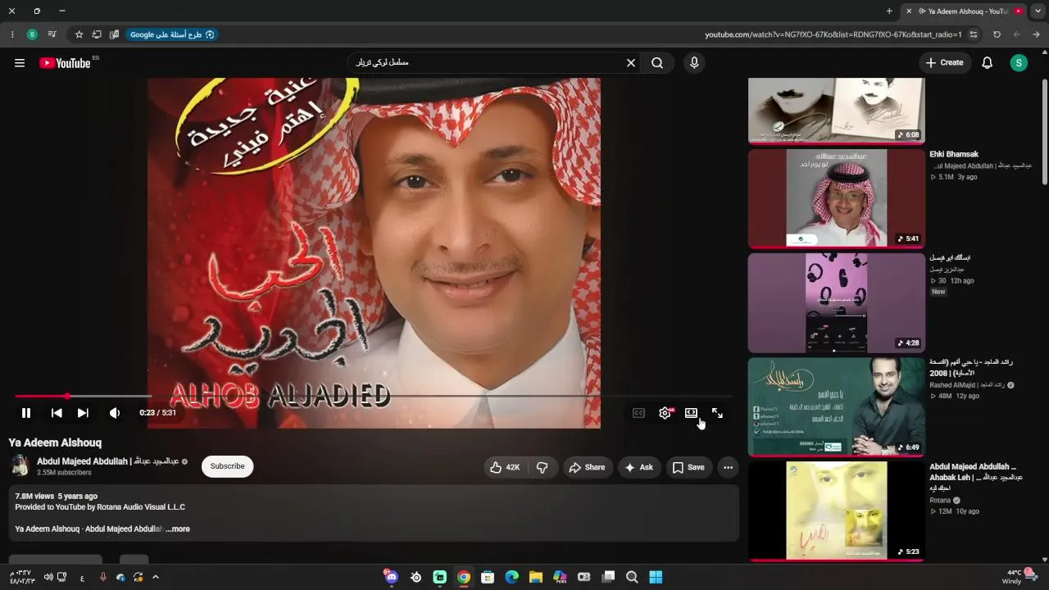The width and height of the screenshot is (1049, 590).
Task: Play the 4:28 pink headphones video
Action: [x=836, y=302]
